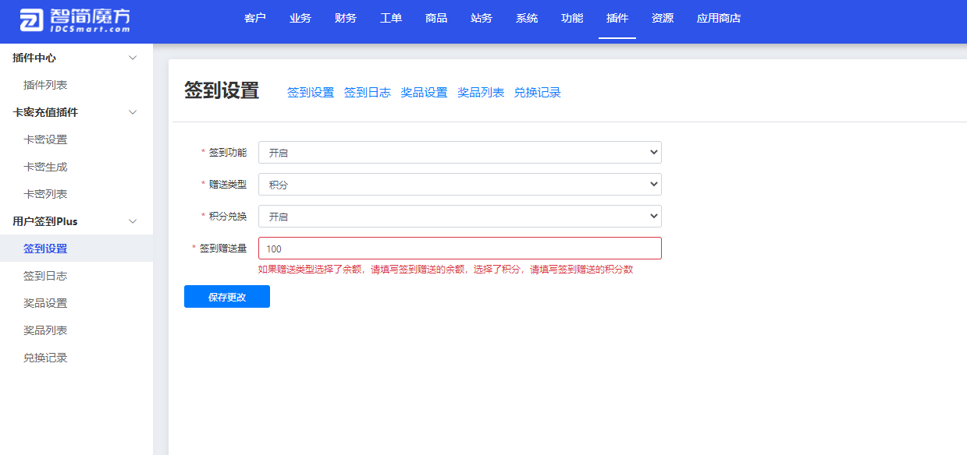Open the 积分兑换 dropdown
This screenshot has width=967, height=455.
460,216
